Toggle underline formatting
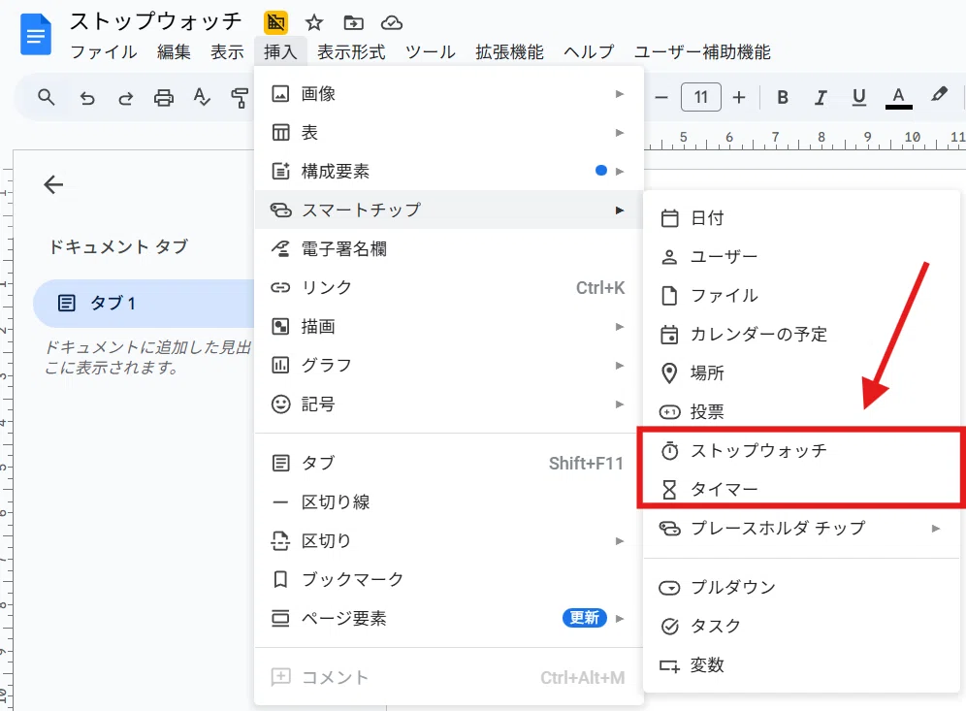Viewport: 966px width, 711px height. (858, 97)
